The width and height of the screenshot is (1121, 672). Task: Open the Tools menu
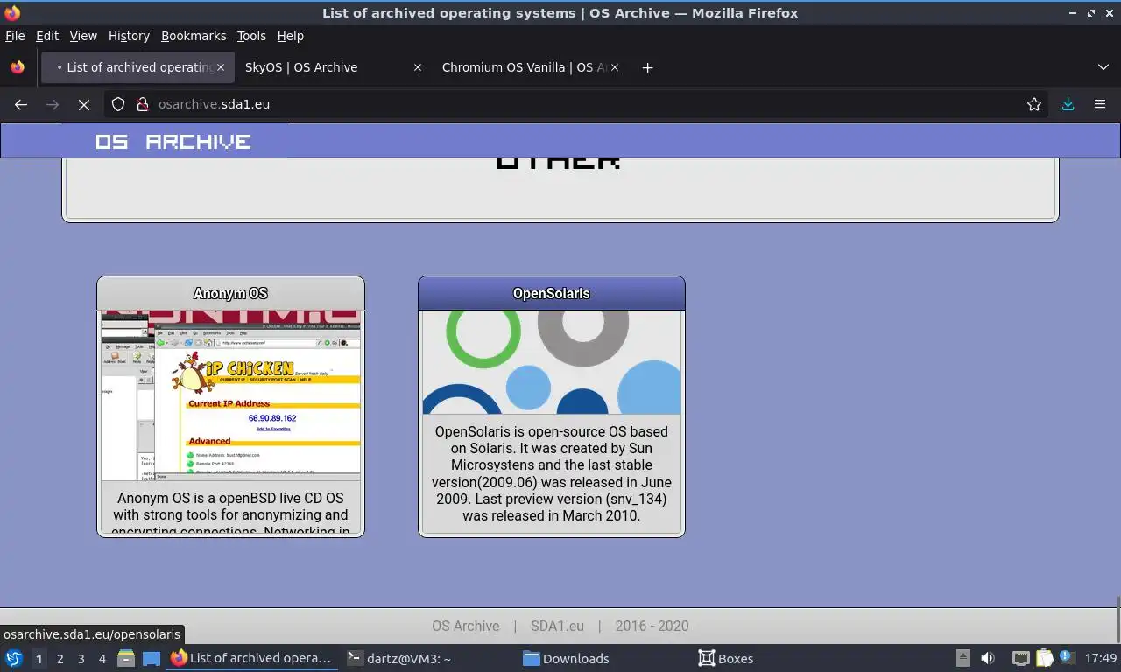(x=251, y=36)
